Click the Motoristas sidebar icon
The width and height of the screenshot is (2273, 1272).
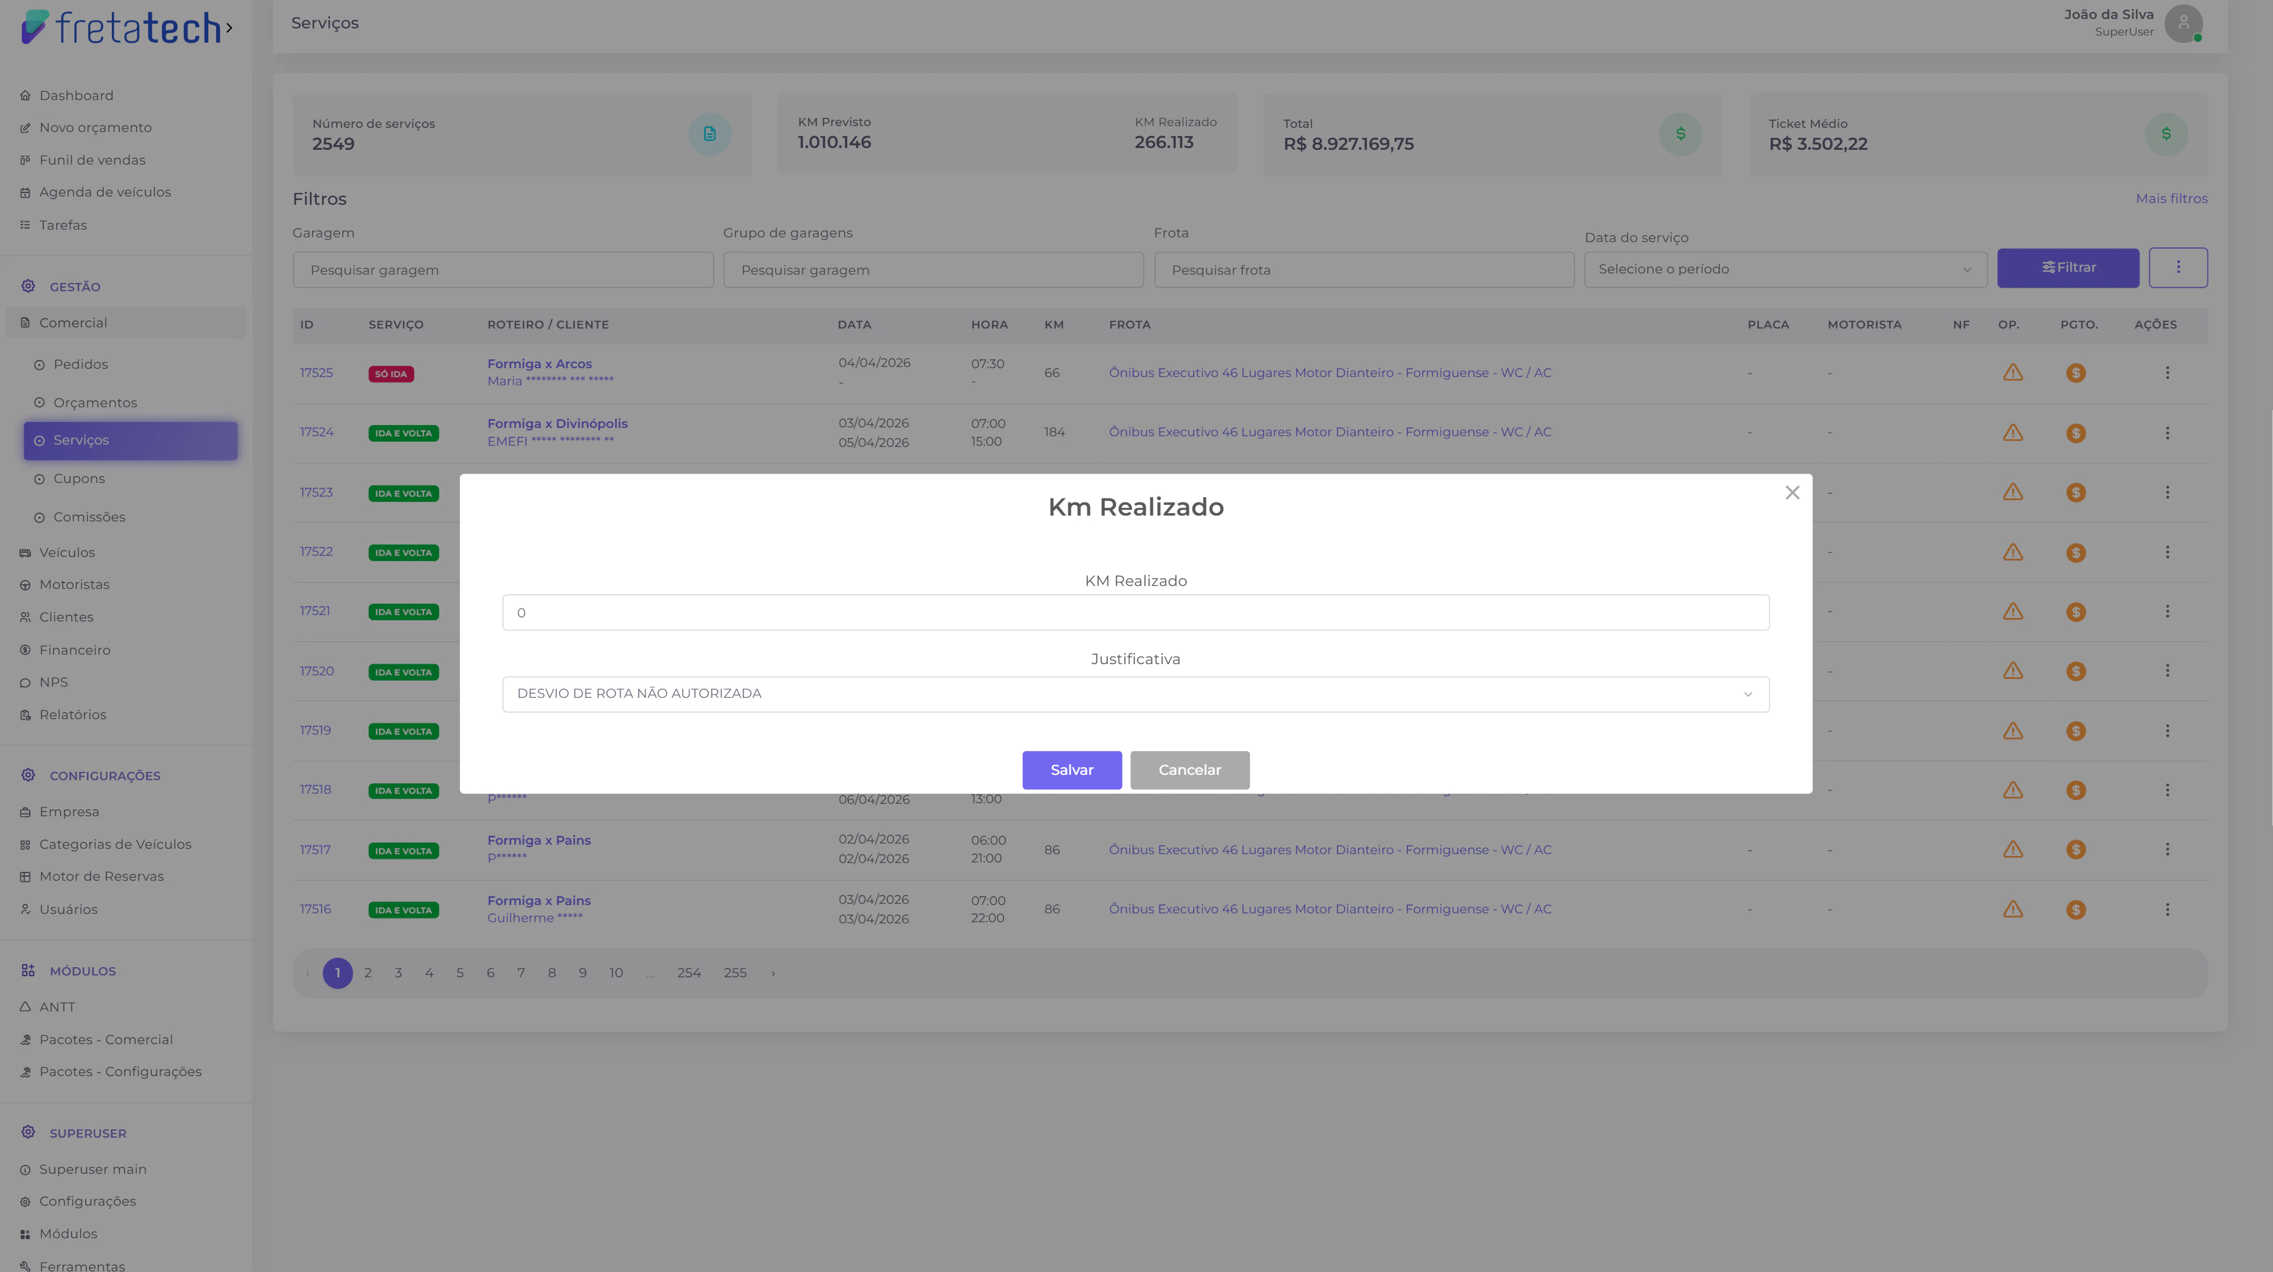[25, 584]
